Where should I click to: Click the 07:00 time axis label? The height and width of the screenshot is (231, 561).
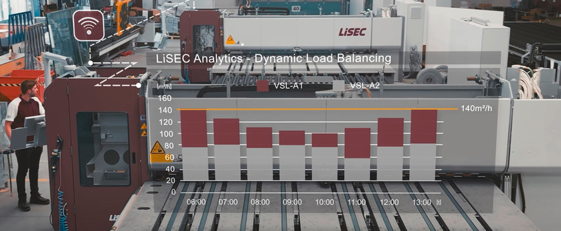[228, 202]
